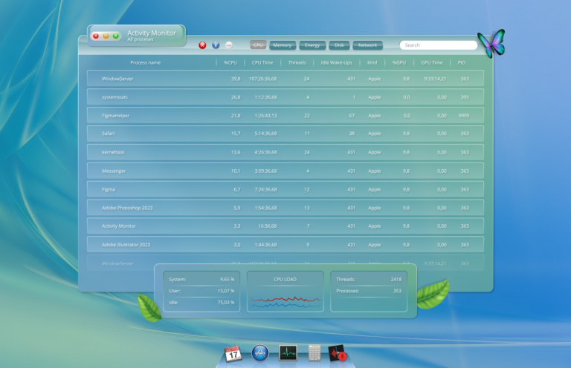Image resolution: width=571 pixels, height=368 pixels.
Task: Click the blue process info icon
Action: point(216,45)
